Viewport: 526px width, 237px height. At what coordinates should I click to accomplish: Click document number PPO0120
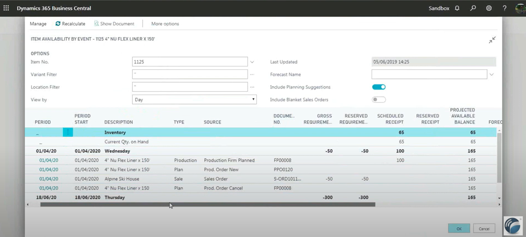tap(283, 170)
